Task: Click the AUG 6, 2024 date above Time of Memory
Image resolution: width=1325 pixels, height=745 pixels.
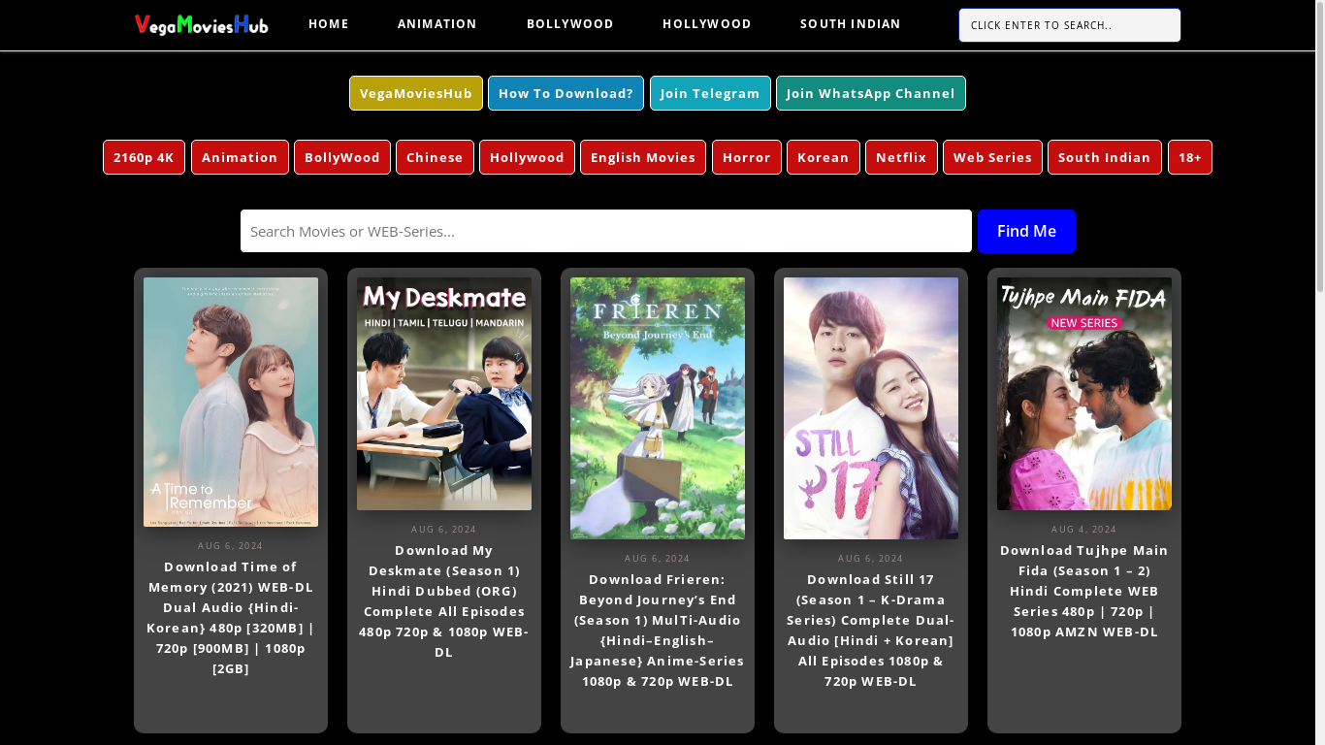Action: click(231, 546)
